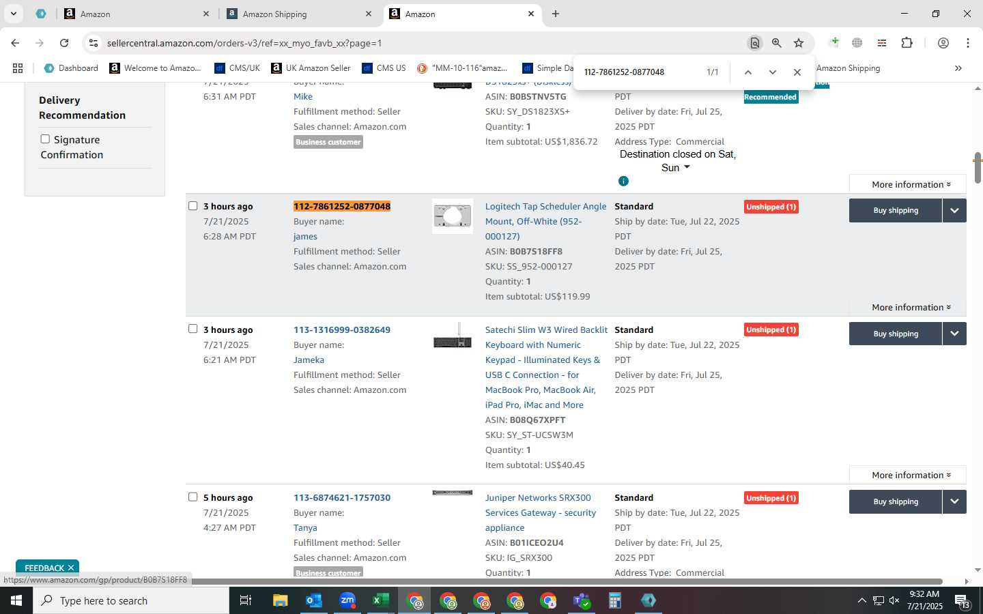Viewport: 983px width, 614px height.
Task: Open Excel from the taskbar
Action: click(381, 600)
